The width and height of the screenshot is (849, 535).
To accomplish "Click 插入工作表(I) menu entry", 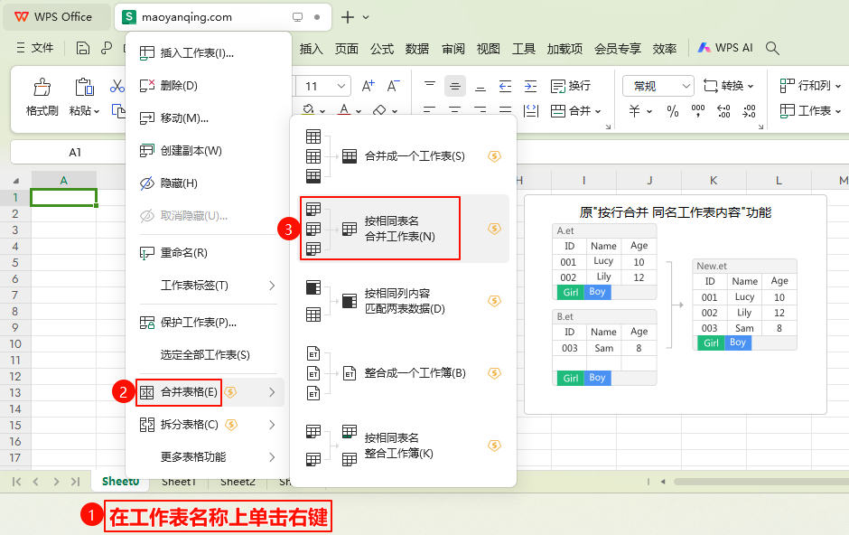I will pos(197,53).
